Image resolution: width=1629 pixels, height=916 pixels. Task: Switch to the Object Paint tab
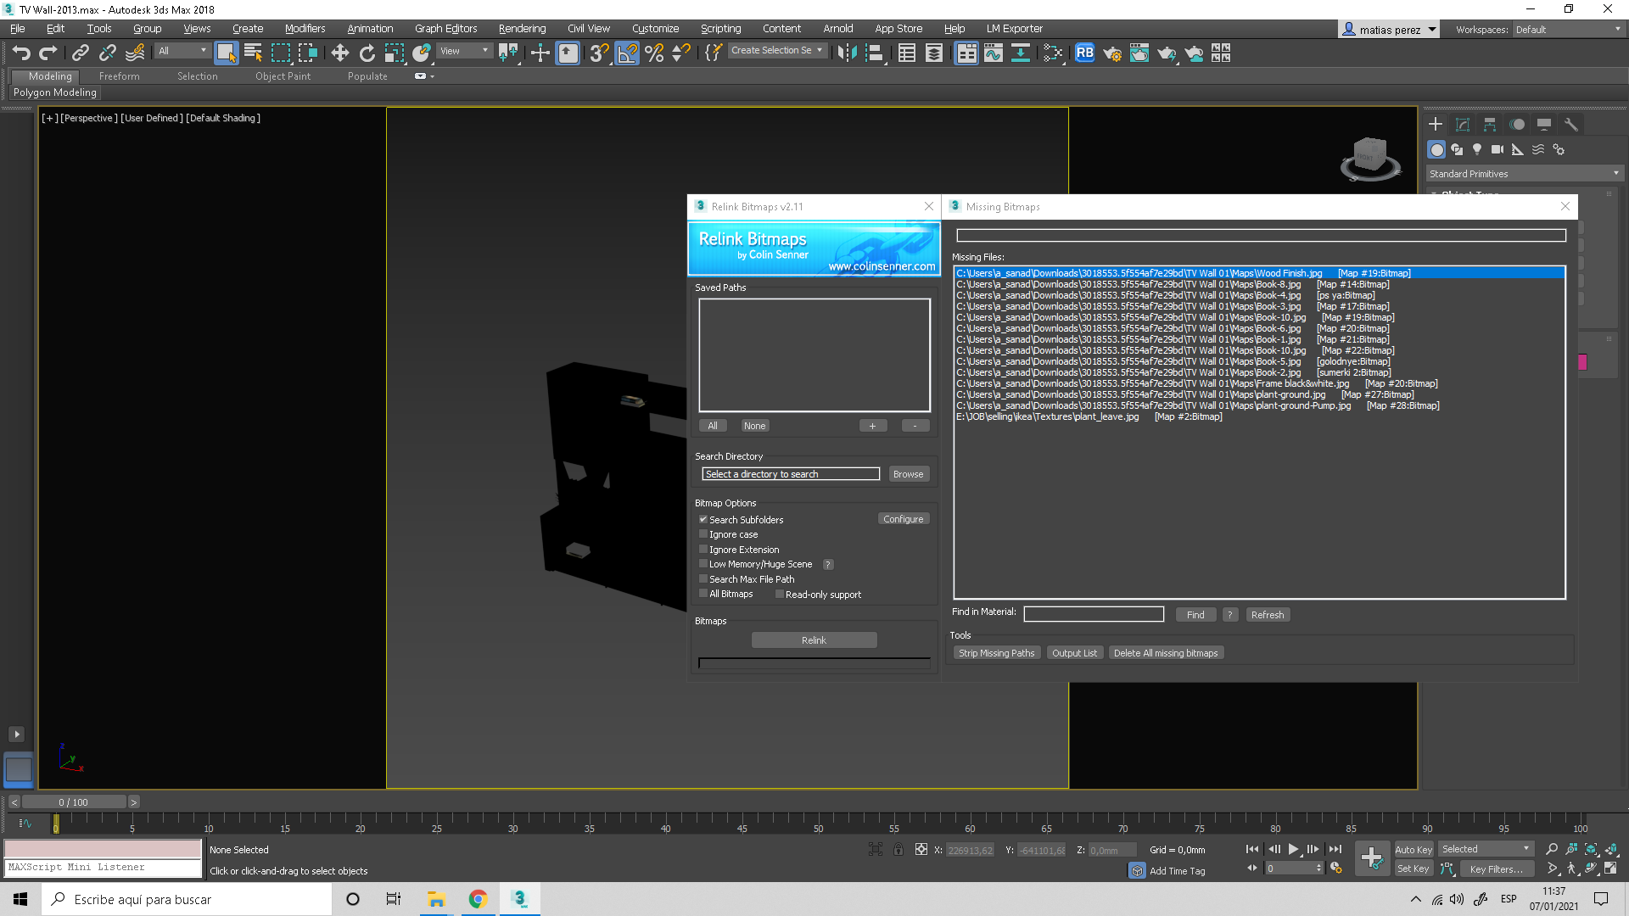tap(283, 76)
